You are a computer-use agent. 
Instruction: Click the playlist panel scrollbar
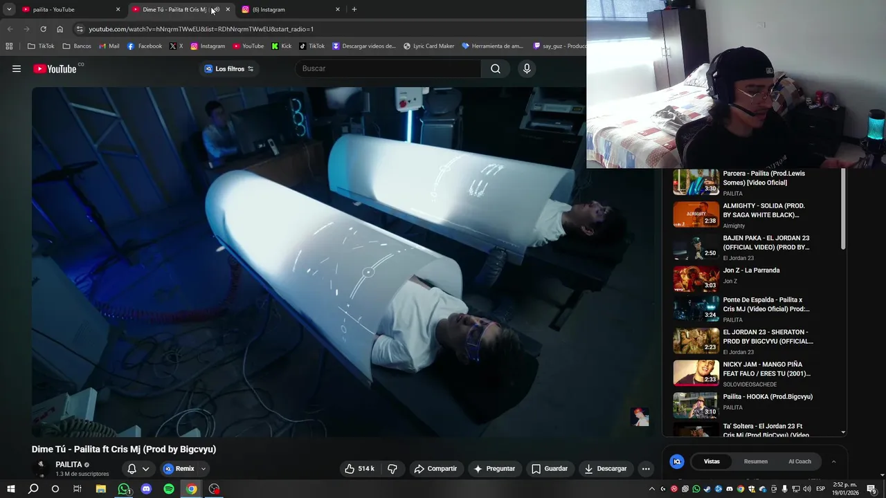(843, 209)
